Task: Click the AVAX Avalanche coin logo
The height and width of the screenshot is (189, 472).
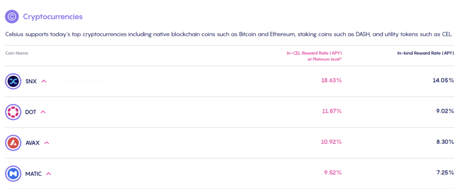Action: [x=13, y=142]
